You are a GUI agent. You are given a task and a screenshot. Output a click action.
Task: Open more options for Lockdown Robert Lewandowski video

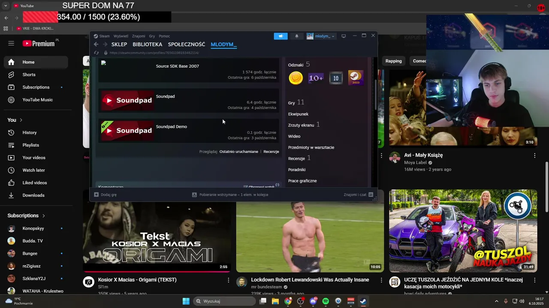coord(381,280)
